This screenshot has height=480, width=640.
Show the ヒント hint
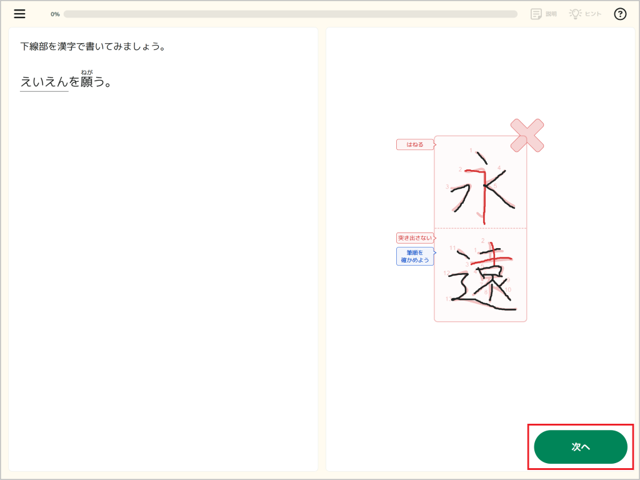pyautogui.click(x=585, y=14)
